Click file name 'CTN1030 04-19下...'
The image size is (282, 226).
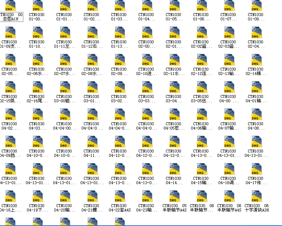[x=37, y=208]
